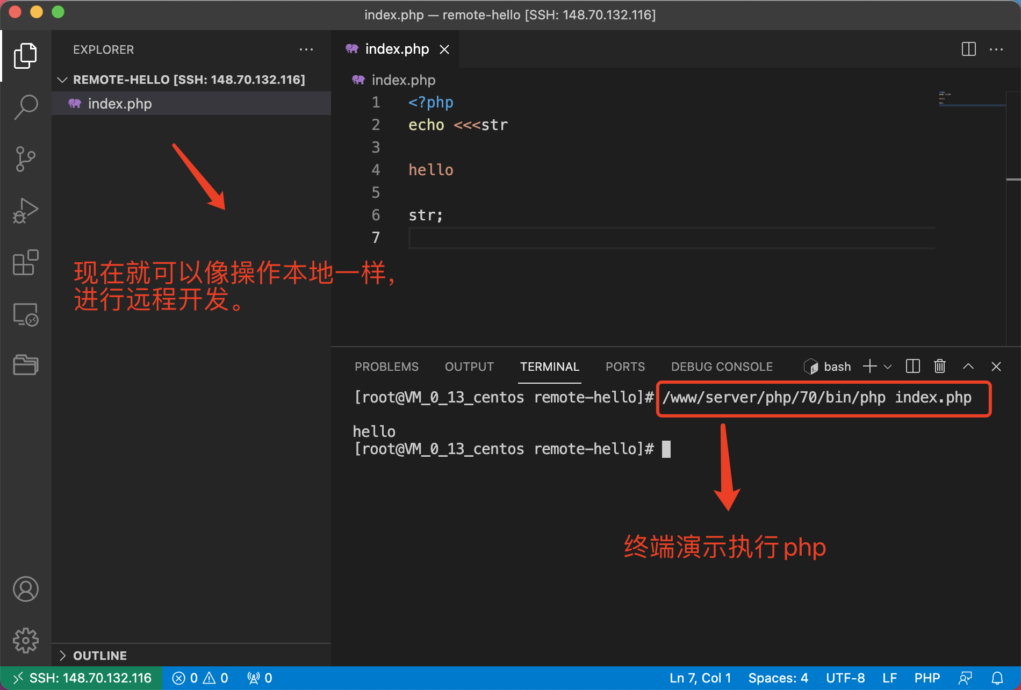The image size is (1021, 690).
Task: Focus the terminal input prompt
Action: tap(666, 449)
